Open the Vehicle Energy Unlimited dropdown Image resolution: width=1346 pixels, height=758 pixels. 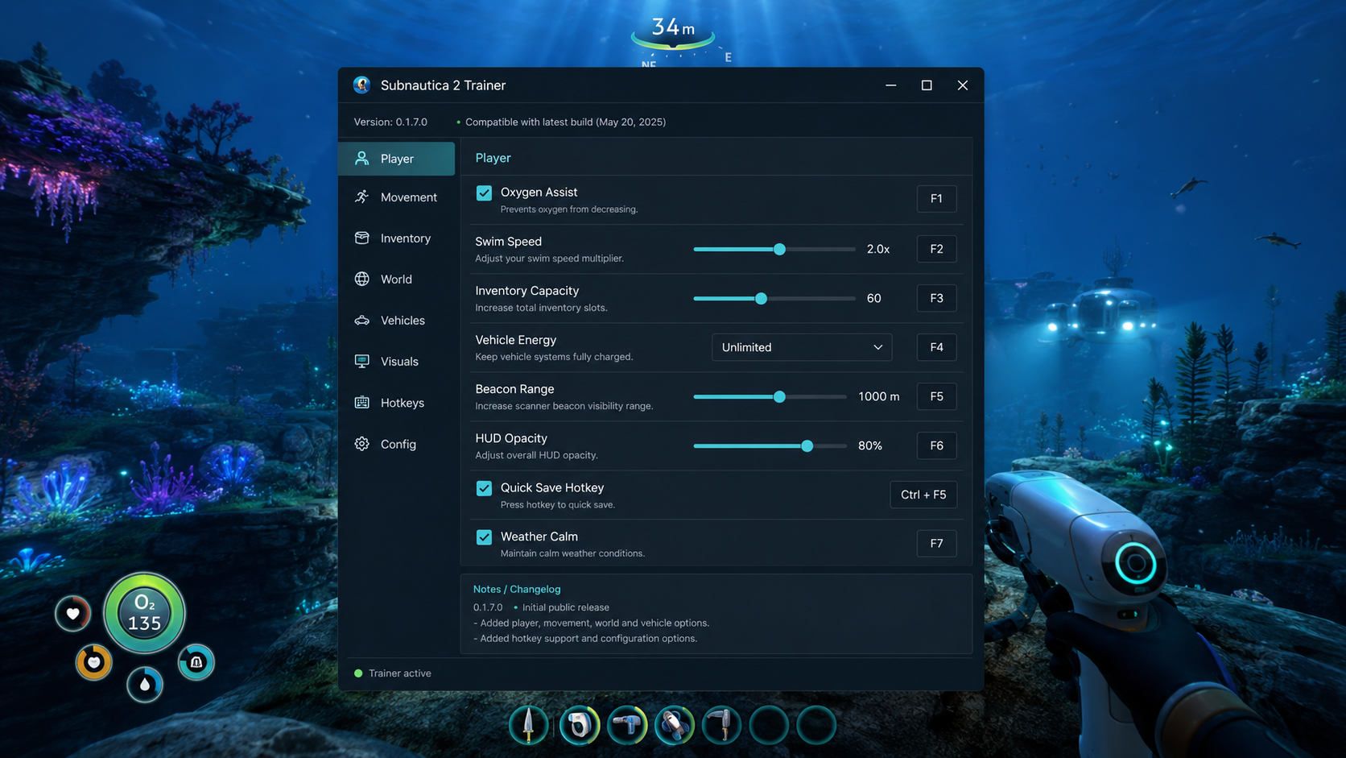802,347
